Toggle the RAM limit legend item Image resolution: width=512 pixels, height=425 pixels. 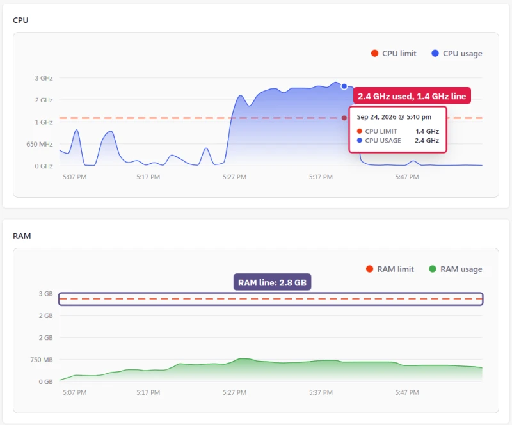coord(390,269)
